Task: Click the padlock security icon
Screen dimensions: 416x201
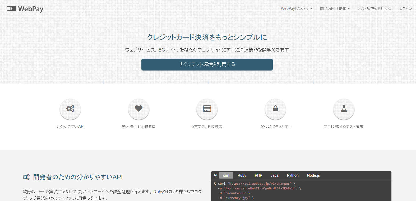Action: pos(275,109)
